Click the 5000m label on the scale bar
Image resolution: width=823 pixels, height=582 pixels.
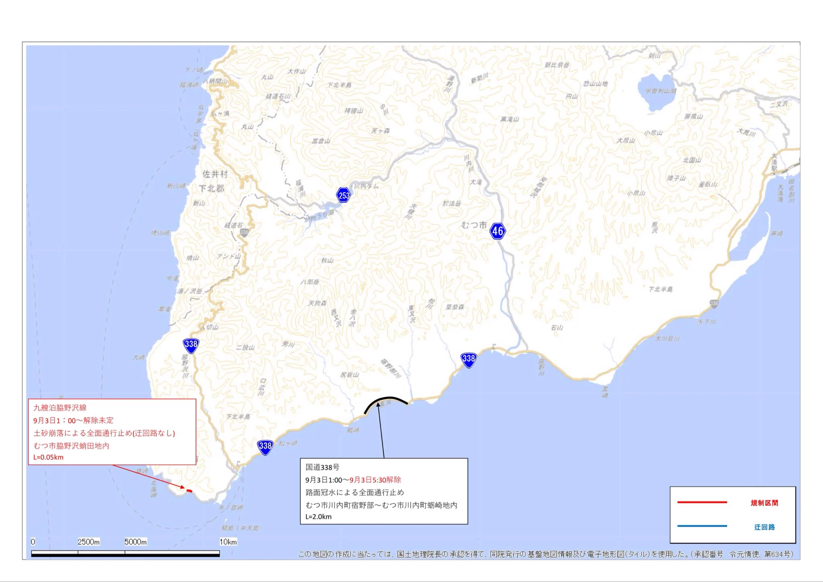coord(135,542)
